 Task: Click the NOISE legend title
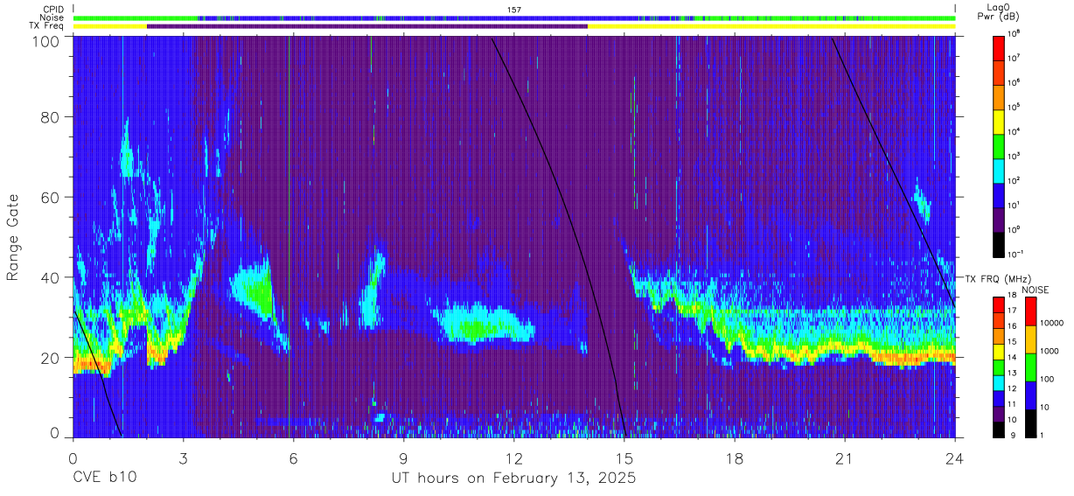(1037, 289)
